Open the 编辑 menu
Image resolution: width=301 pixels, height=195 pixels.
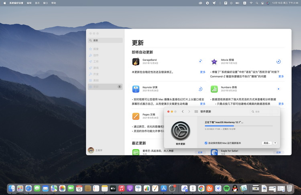point(29,3)
